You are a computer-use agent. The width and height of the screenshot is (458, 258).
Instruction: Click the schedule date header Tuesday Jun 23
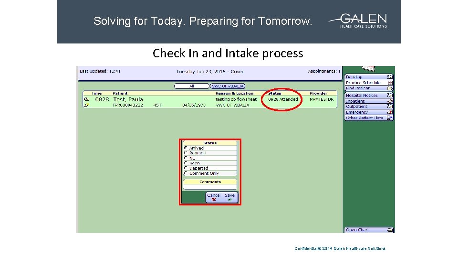click(x=210, y=71)
